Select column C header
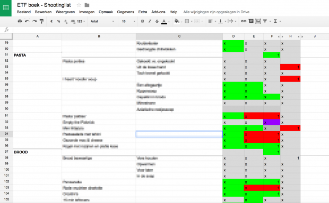This screenshot has height=203, width=329. coord(179,36)
